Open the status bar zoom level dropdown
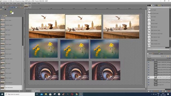This screenshot has height=96, width=171. click(x=38, y=91)
